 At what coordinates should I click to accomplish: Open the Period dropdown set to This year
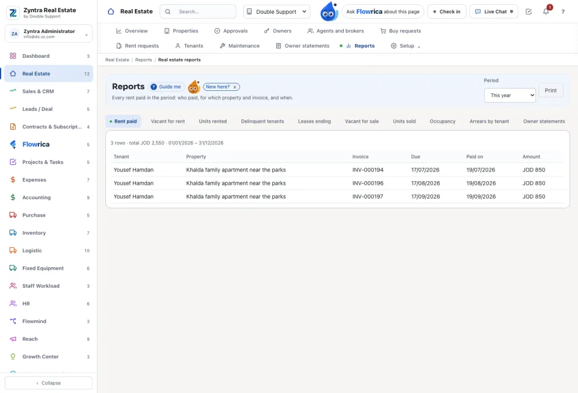coord(510,96)
